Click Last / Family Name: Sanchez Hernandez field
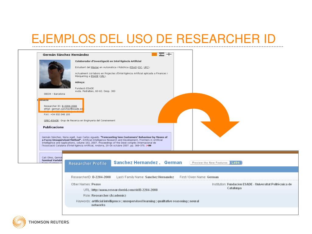This screenshot has width=312, height=234. coord(145,177)
